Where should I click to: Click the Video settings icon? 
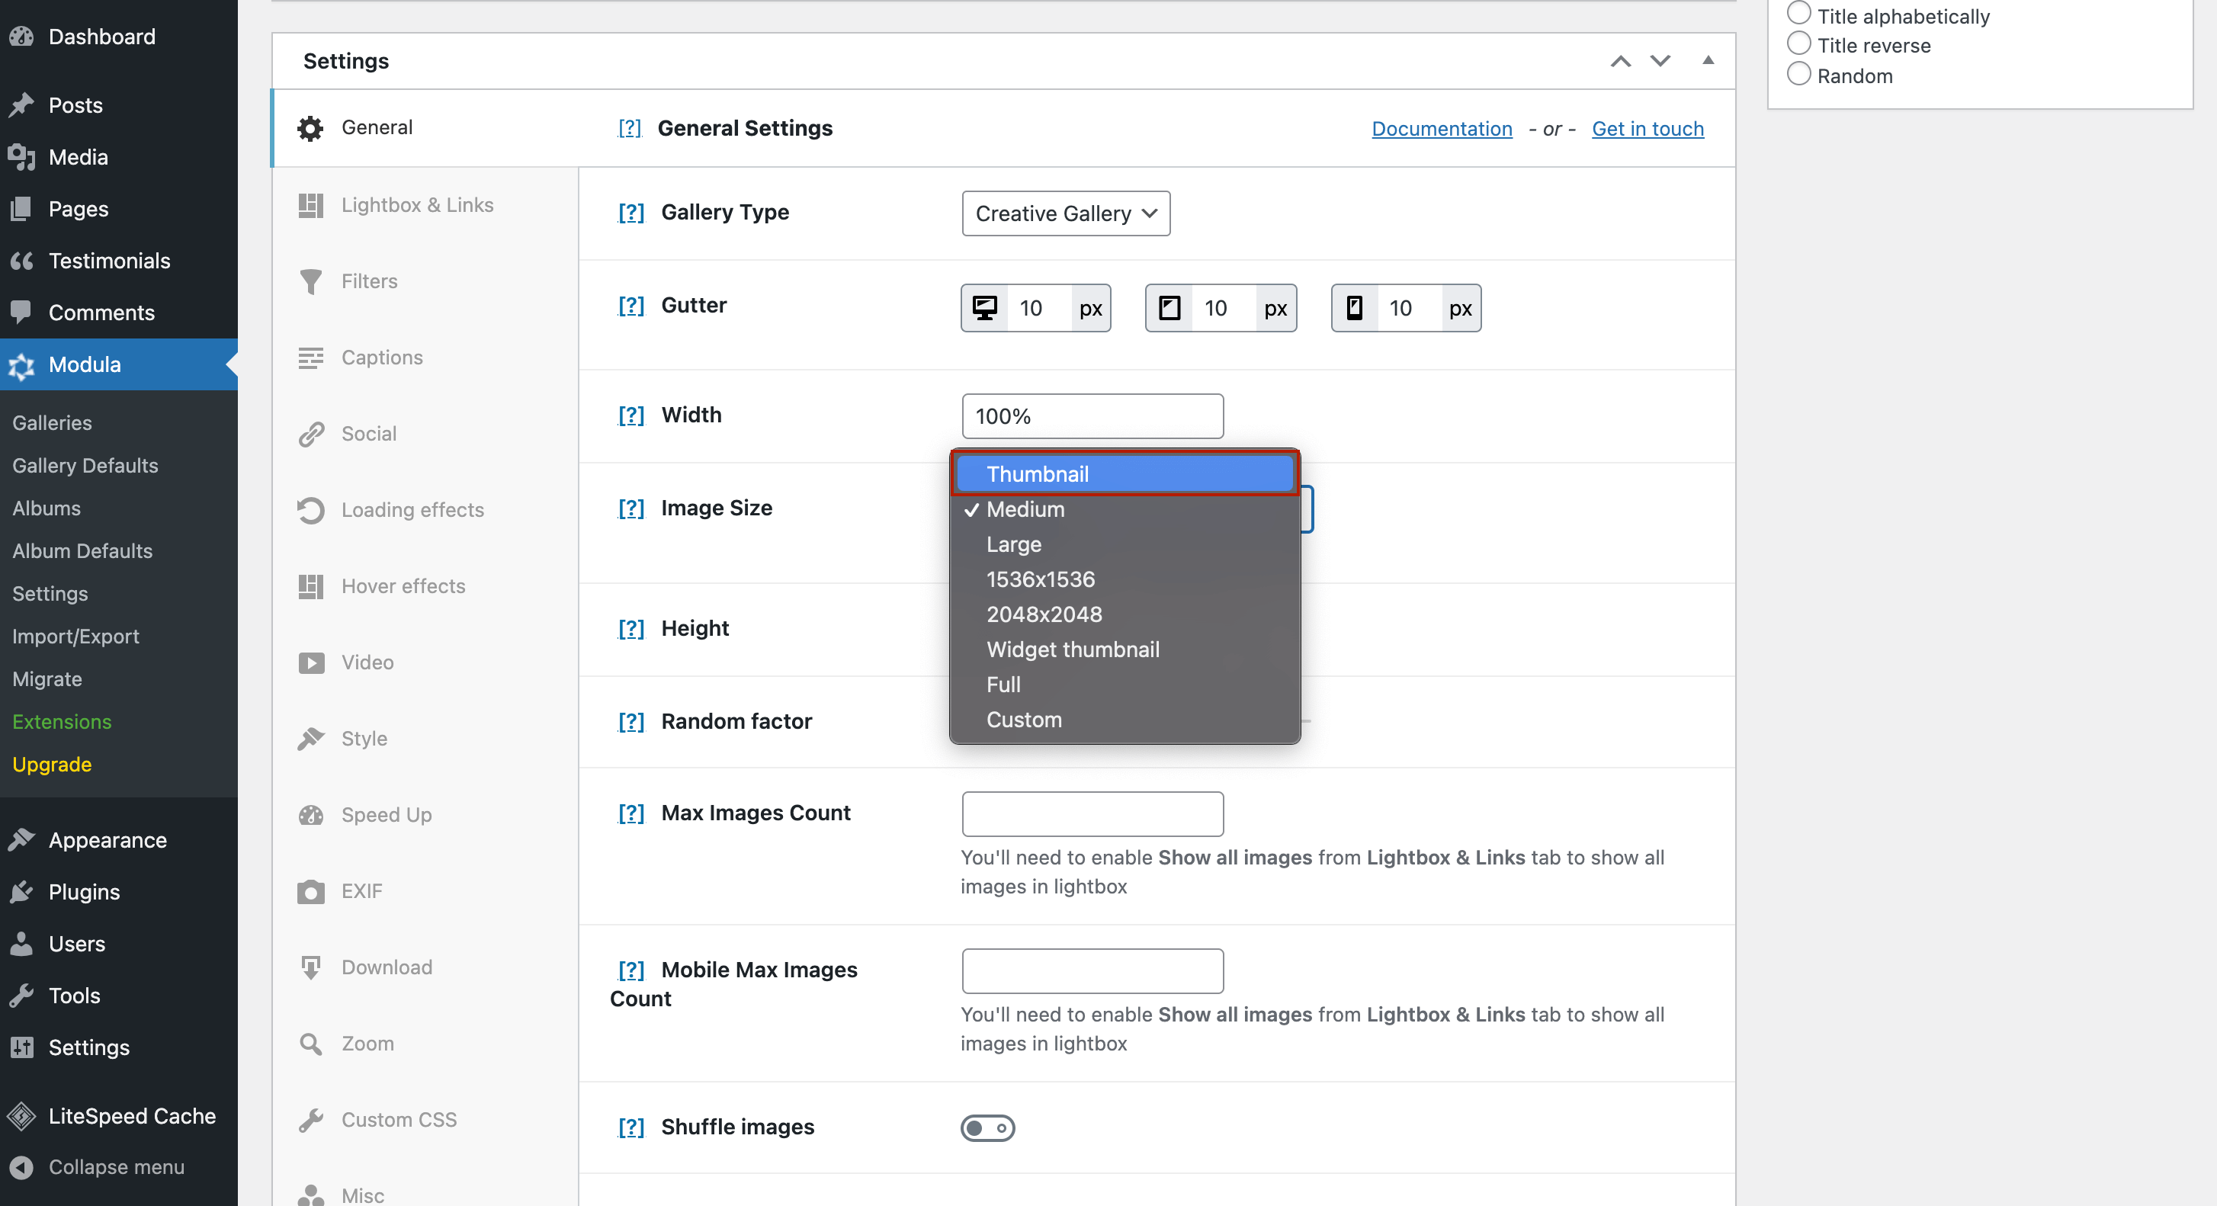point(309,662)
